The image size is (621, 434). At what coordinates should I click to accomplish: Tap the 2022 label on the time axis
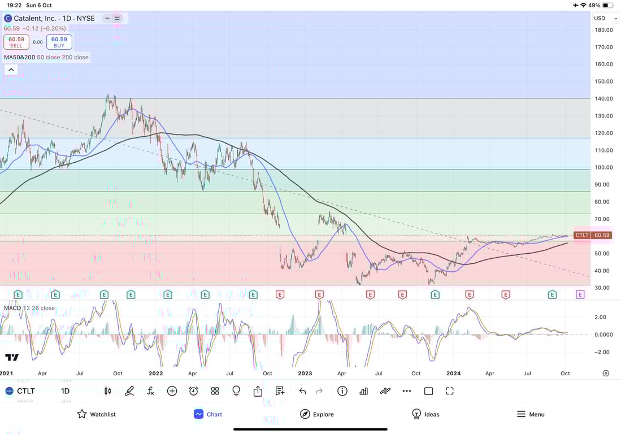click(155, 374)
